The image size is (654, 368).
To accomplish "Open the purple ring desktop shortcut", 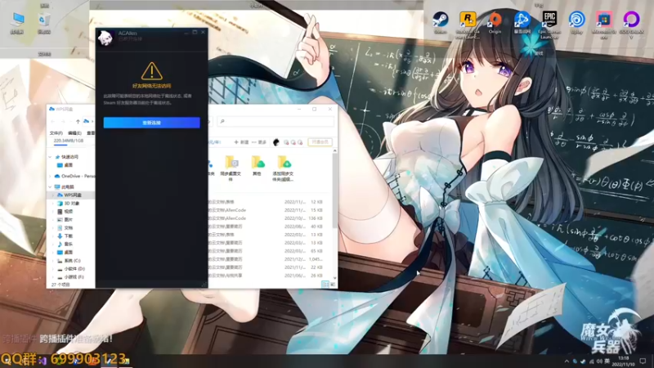I will [631, 25].
